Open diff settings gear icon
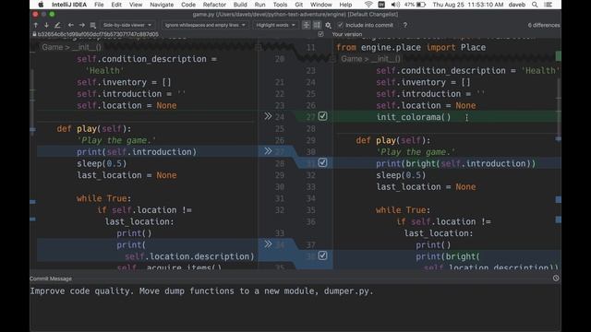The height and width of the screenshot is (332, 591). tap(328, 25)
